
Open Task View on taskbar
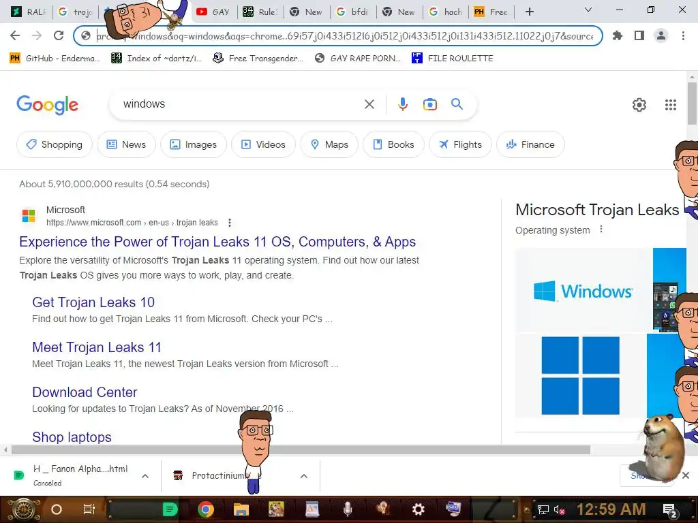(x=89, y=509)
